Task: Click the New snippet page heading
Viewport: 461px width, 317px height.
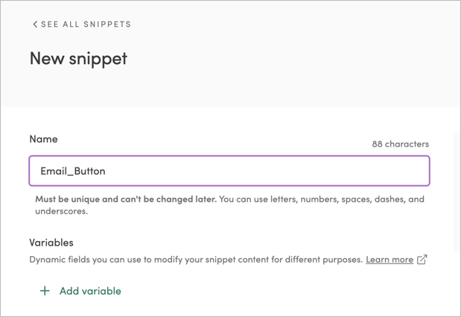Action: (x=78, y=59)
